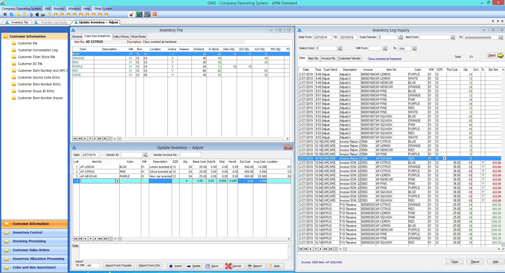505x273 pixels.
Task: Click Import From Tricoder
Action: pos(119,265)
